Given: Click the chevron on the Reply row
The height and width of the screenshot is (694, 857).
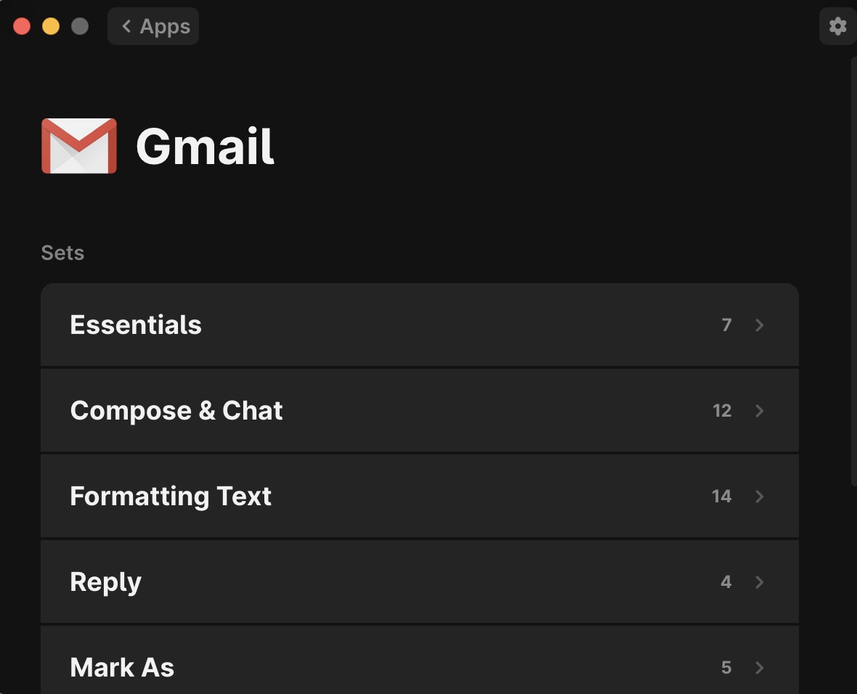Looking at the screenshot, I should pos(759,582).
